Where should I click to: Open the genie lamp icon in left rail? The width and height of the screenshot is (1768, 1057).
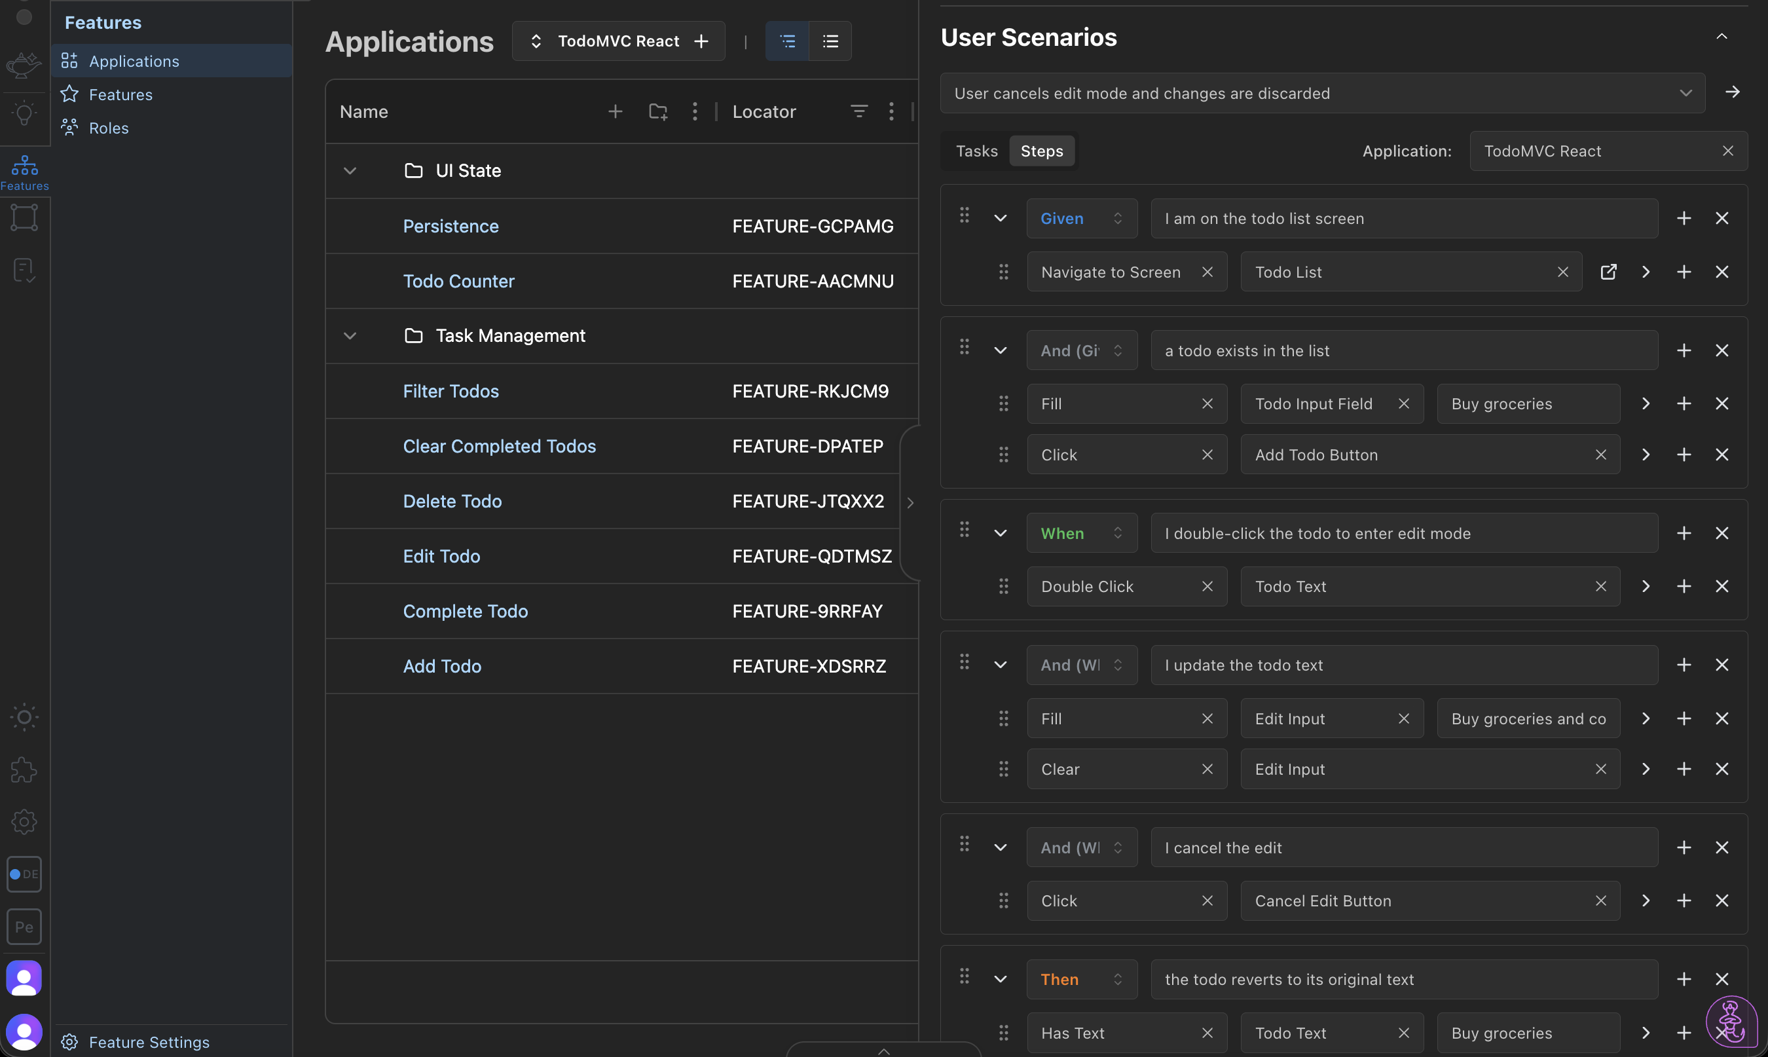(x=24, y=65)
